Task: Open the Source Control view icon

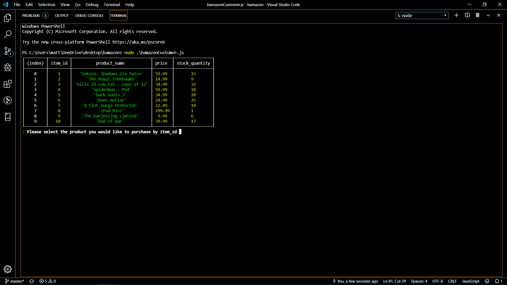Action: (8, 51)
